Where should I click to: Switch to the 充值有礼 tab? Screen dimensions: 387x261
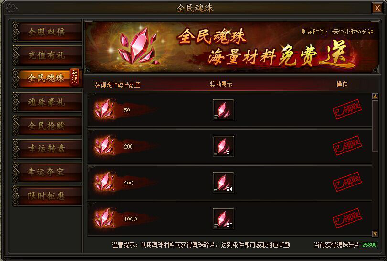pos(47,55)
